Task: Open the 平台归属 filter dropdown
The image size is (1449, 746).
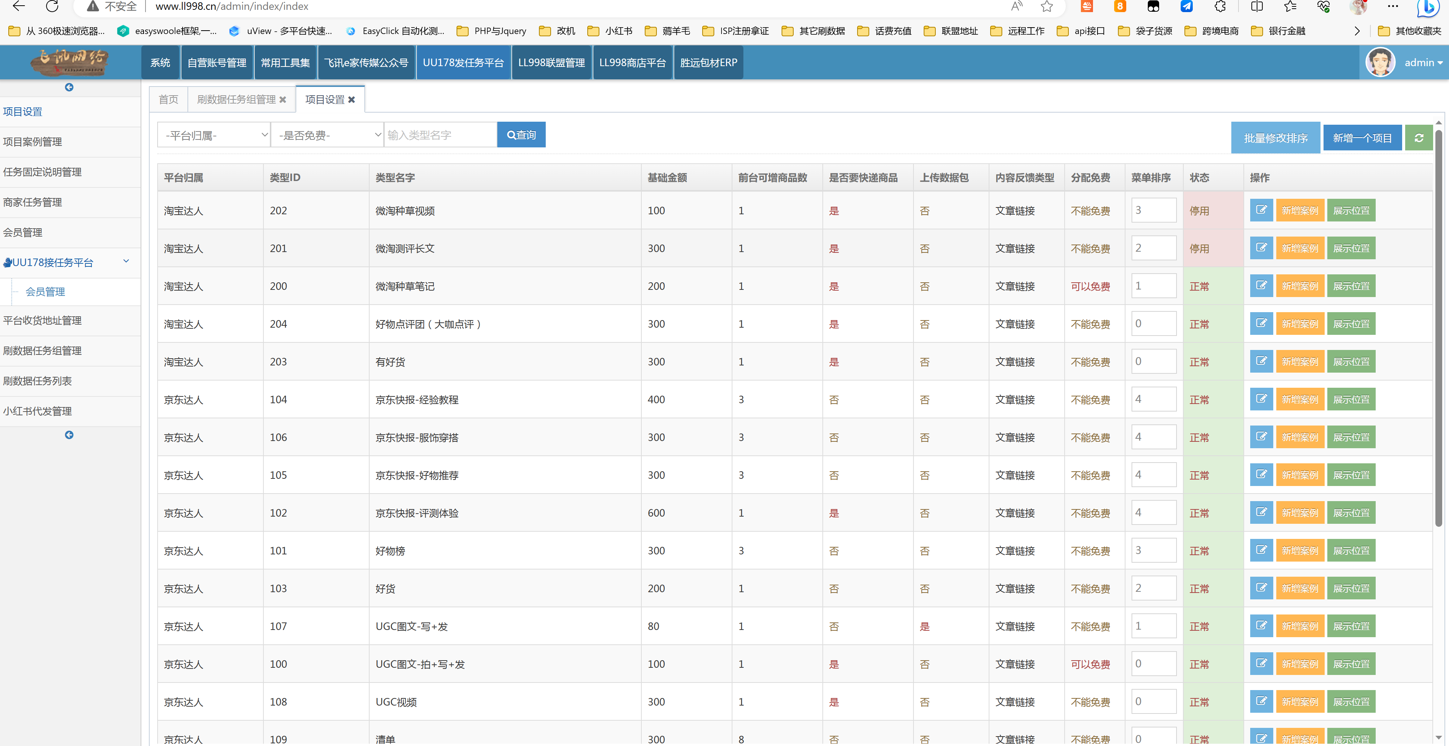Action: [x=214, y=135]
